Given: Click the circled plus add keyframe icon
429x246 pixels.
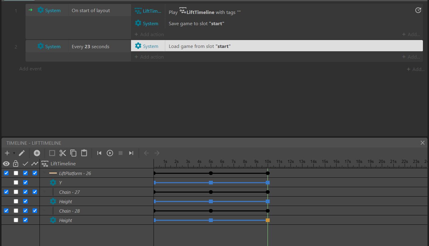Looking at the screenshot, I should tap(37, 153).
